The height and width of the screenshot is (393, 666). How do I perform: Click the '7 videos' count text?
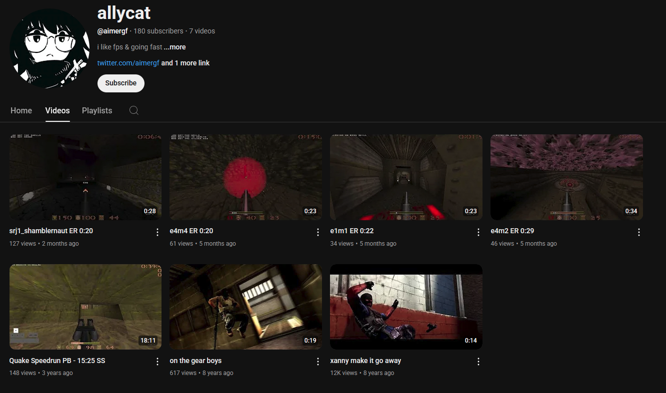click(x=202, y=31)
